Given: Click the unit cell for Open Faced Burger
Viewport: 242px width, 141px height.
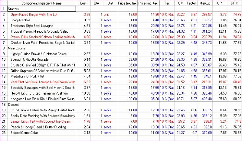Looking at the screenshot, I should [x=110, y=15].
